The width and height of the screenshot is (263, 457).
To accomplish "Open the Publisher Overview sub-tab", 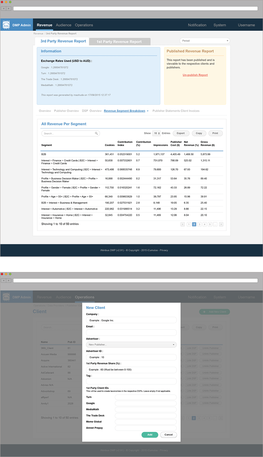I will 67,111.
